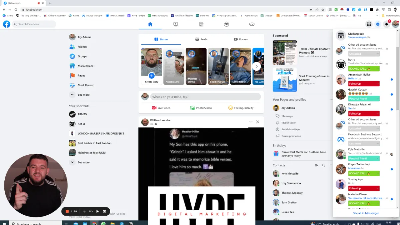The height and width of the screenshot is (225, 400).
Task: Open the BOOKED CALL dropdown under Edges Technologi
Action: coord(364,173)
